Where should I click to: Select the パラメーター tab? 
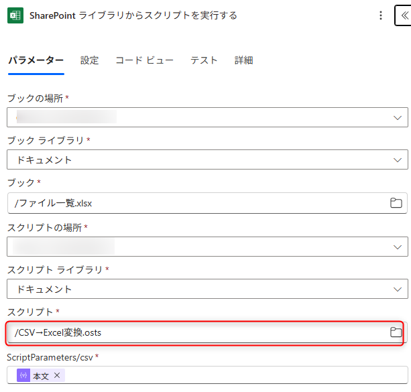[36, 60]
